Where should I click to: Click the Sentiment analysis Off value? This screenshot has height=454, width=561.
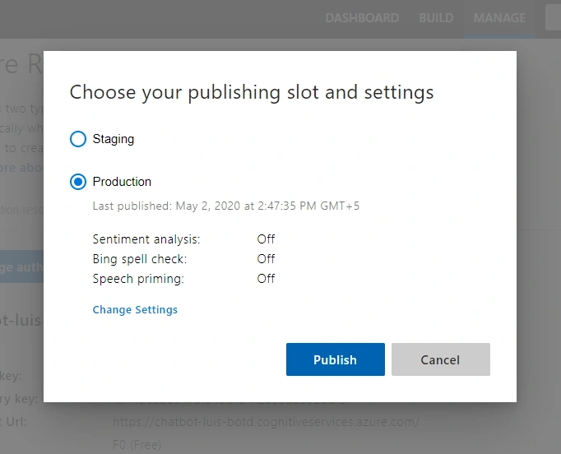tap(266, 239)
